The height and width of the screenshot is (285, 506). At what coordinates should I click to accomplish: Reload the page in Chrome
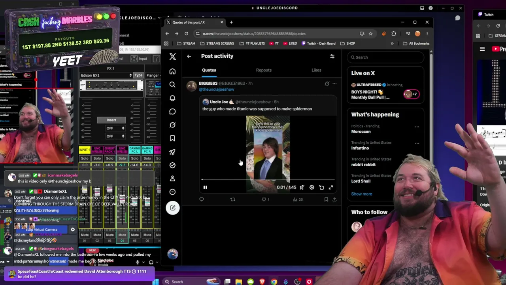(x=186, y=34)
